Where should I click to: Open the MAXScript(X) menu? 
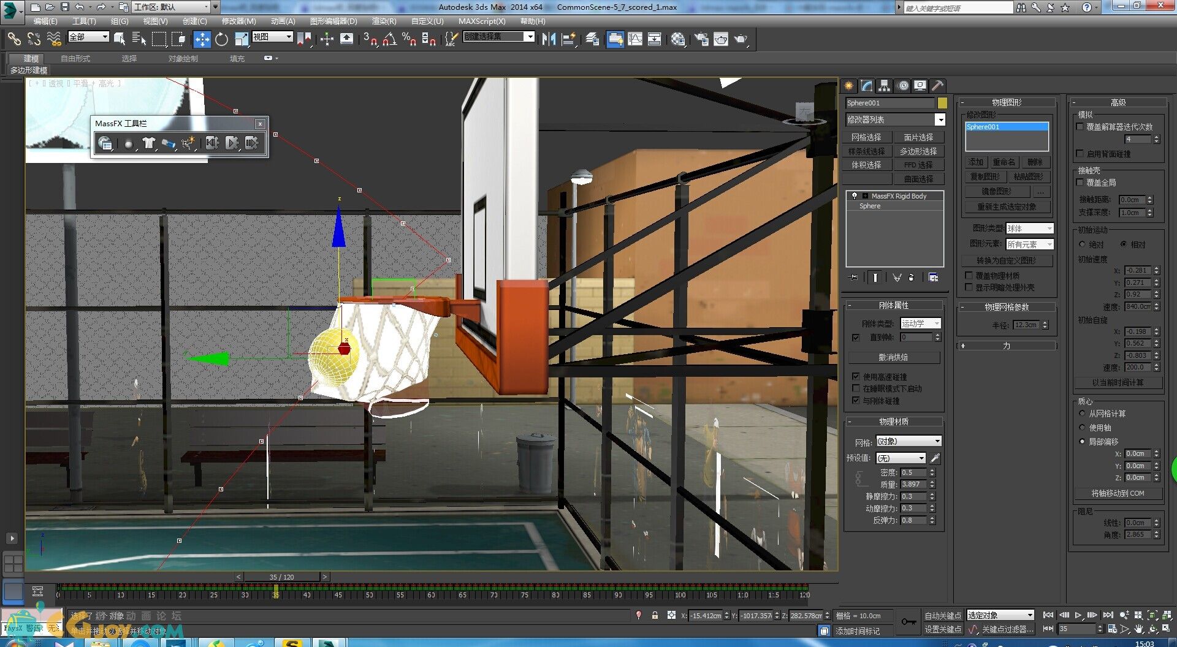tap(482, 21)
